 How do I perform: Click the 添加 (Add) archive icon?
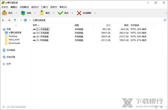[4, 13]
